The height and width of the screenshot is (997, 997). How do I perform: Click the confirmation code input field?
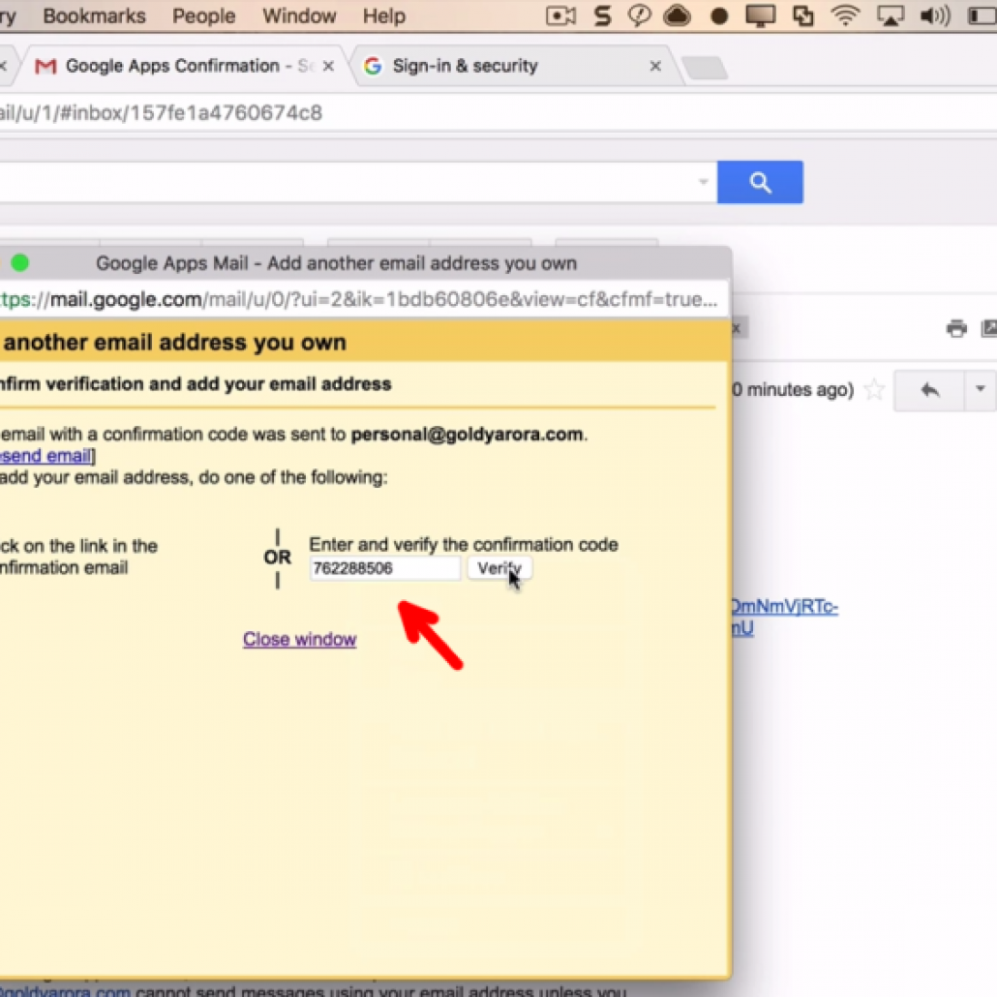[384, 568]
